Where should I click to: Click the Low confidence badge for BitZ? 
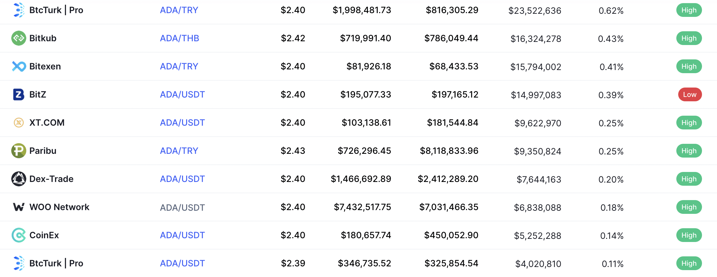(x=690, y=94)
